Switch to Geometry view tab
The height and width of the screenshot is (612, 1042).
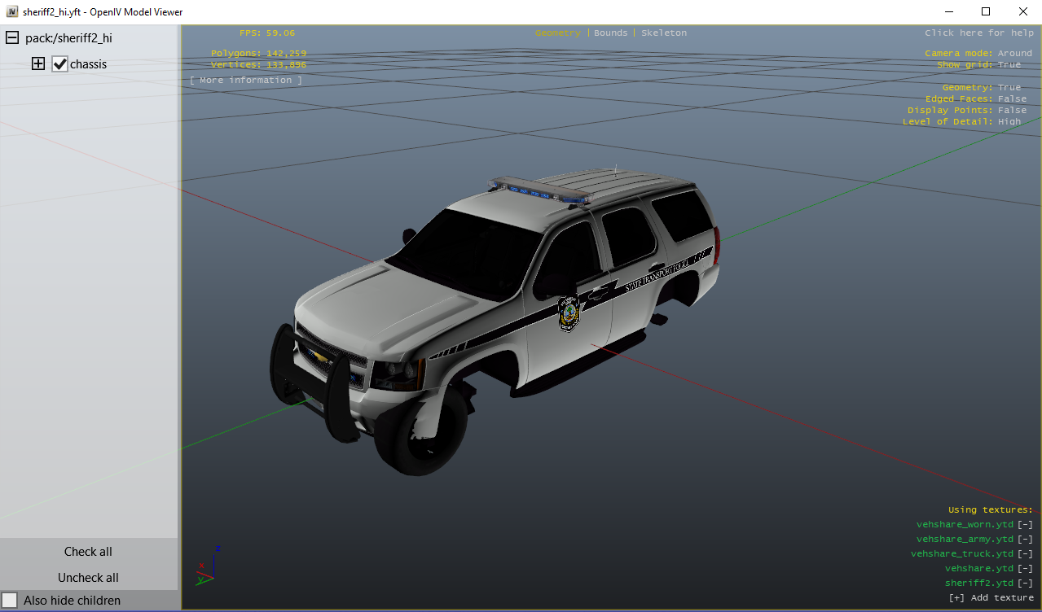pos(558,33)
